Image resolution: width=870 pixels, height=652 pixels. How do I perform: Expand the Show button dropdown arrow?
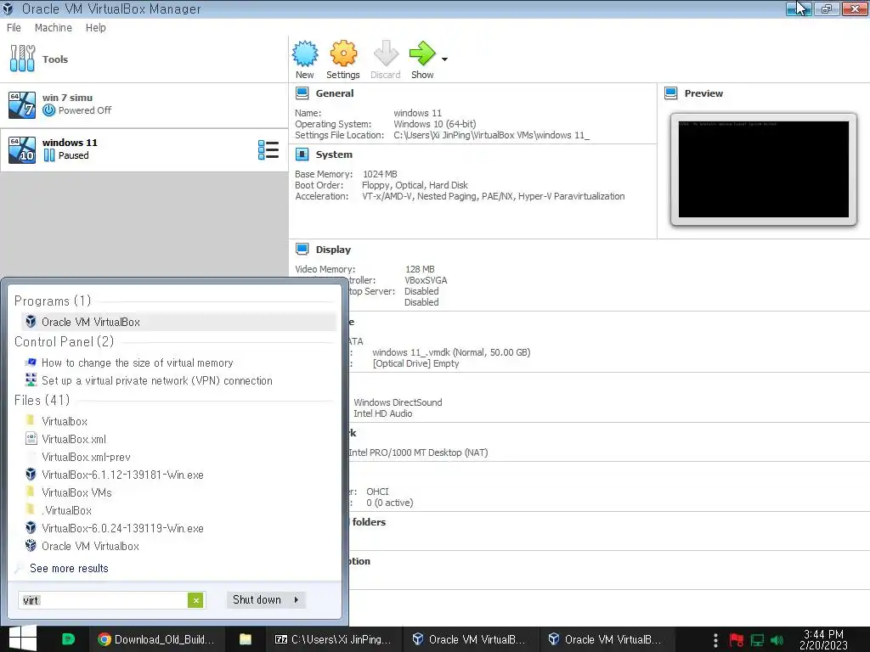tap(444, 59)
